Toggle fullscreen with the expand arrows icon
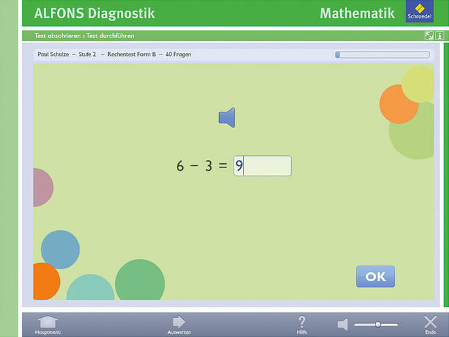Screen dimensions: 449x337 [429, 36]
